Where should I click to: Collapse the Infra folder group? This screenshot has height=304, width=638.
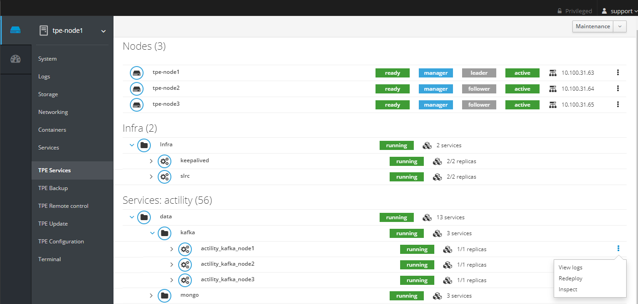tap(132, 145)
